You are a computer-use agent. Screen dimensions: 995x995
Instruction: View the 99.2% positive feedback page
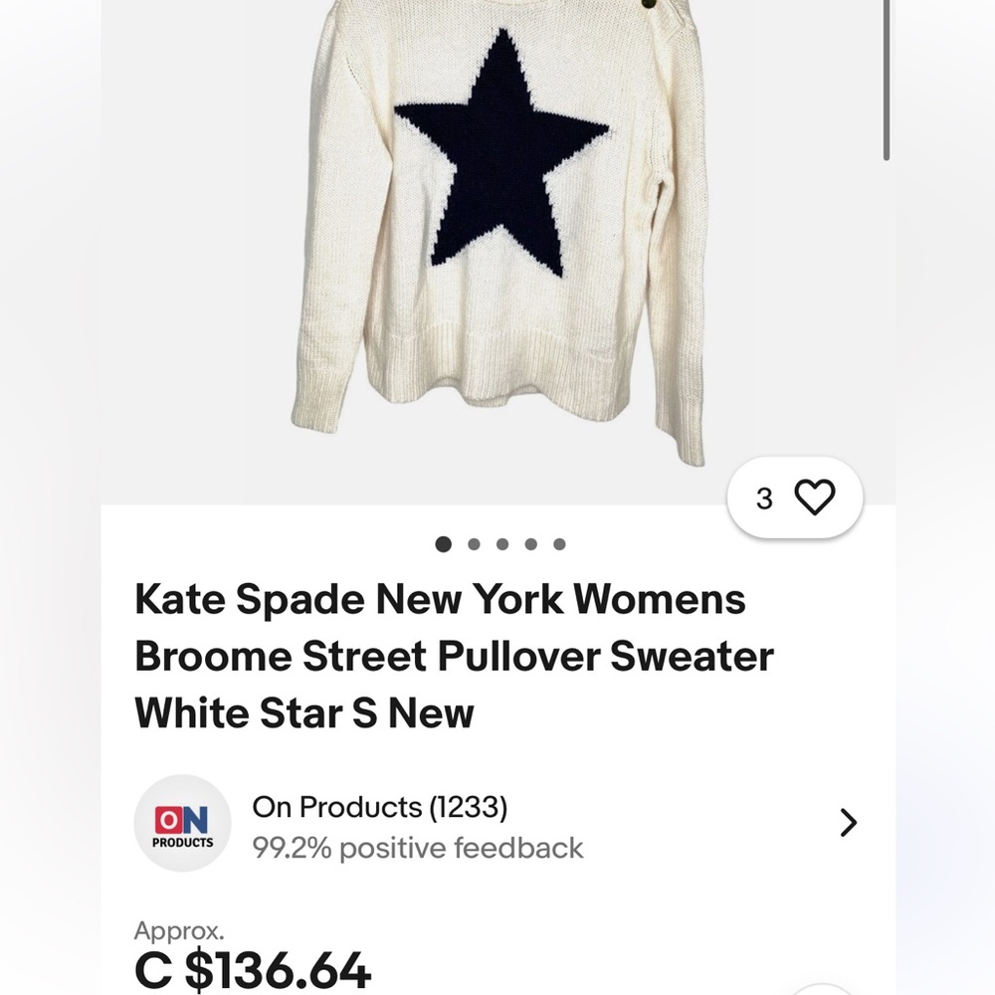pos(419,848)
